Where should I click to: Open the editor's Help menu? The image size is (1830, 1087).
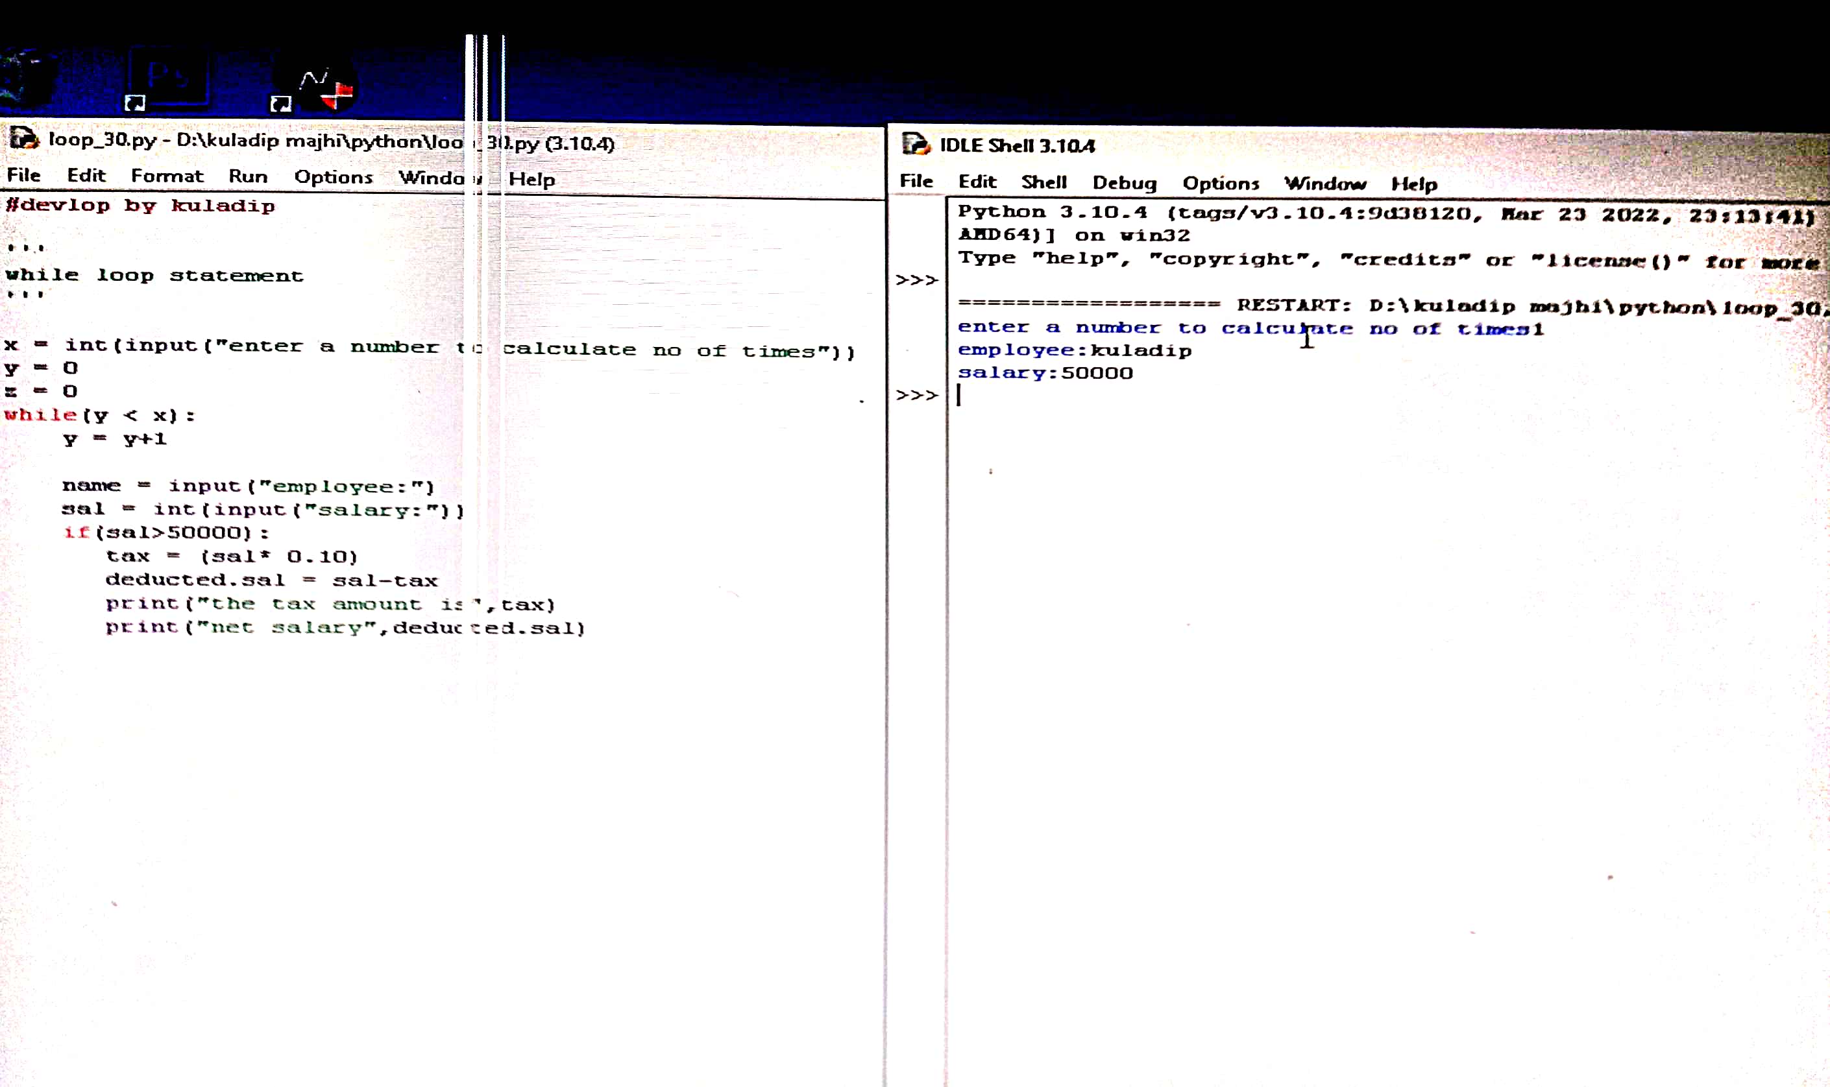pyautogui.click(x=532, y=180)
